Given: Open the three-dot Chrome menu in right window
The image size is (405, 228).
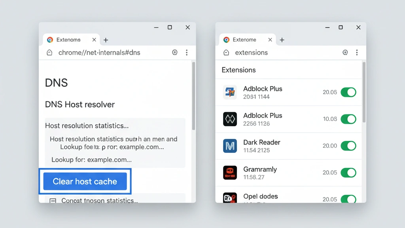Looking at the screenshot, I should tap(357, 52).
